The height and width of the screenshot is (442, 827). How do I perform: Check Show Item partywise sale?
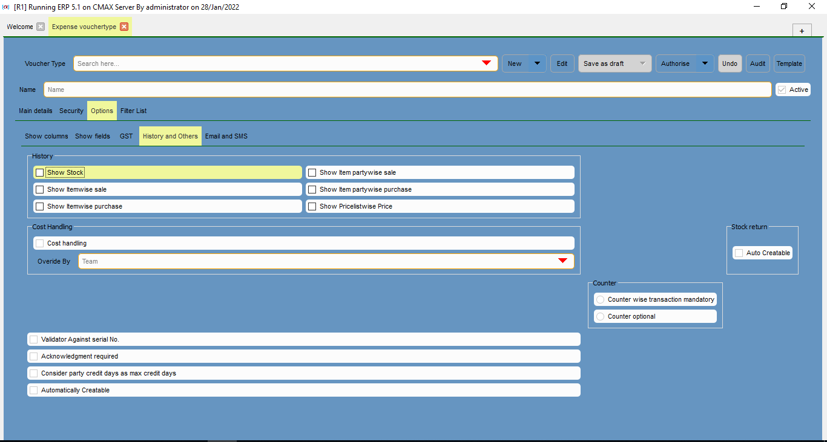(312, 172)
